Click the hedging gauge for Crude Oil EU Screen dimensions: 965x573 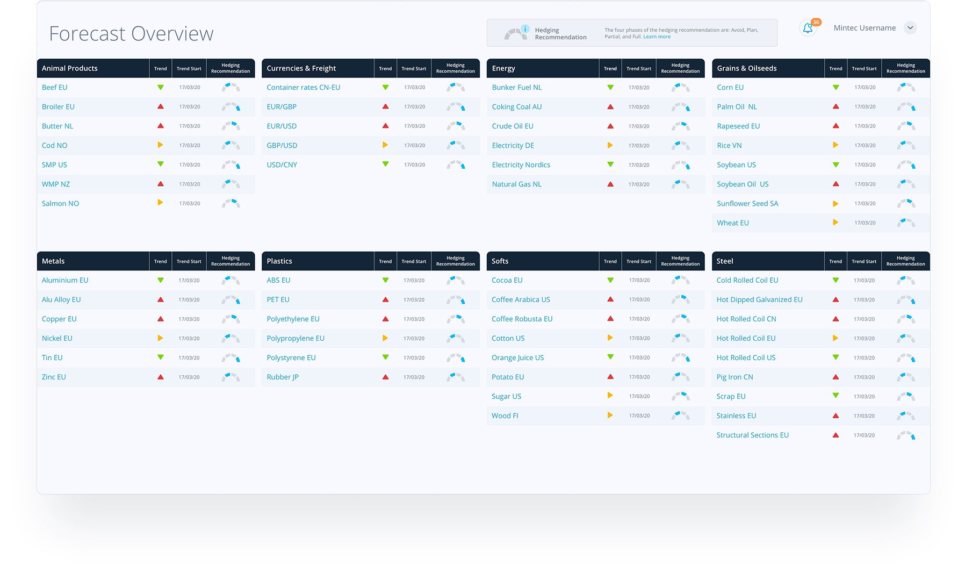pyautogui.click(x=680, y=126)
